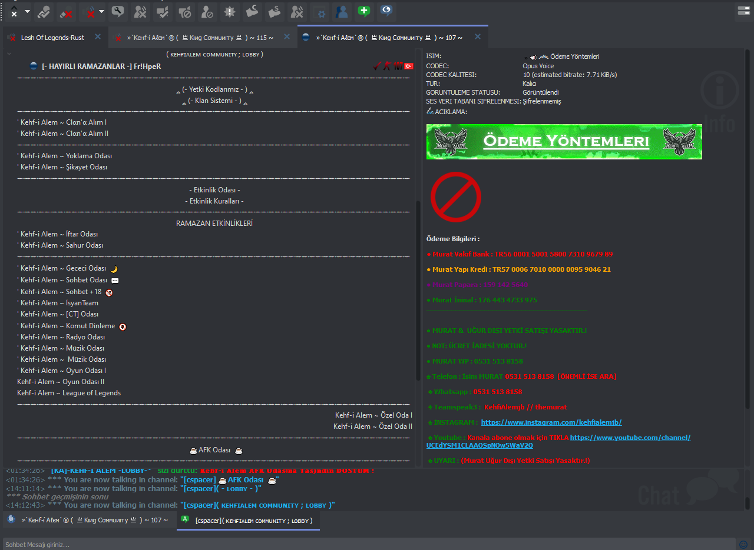Select Kehf-i Alem ~ Şikayet Odası channel
Image resolution: width=754 pixels, height=550 pixels.
point(62,167)
